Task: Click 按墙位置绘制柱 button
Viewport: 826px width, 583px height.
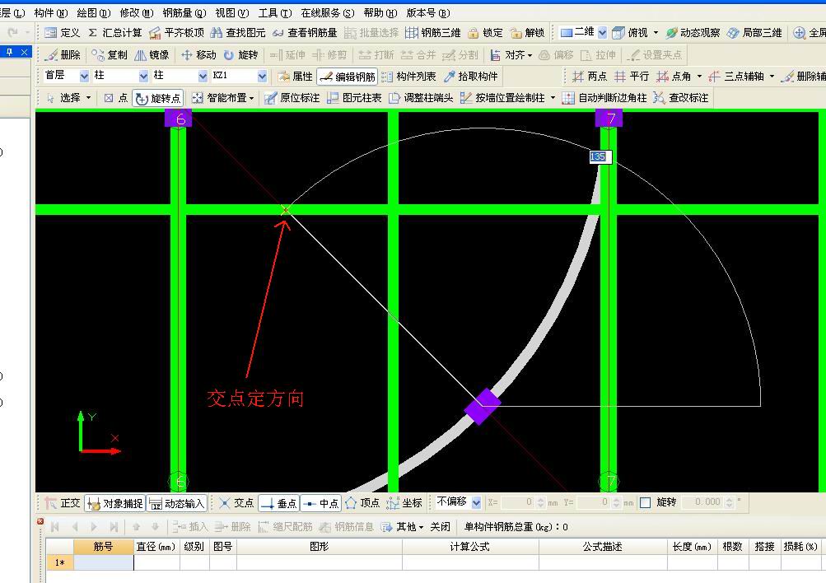Action: click(x=502, y=98)
